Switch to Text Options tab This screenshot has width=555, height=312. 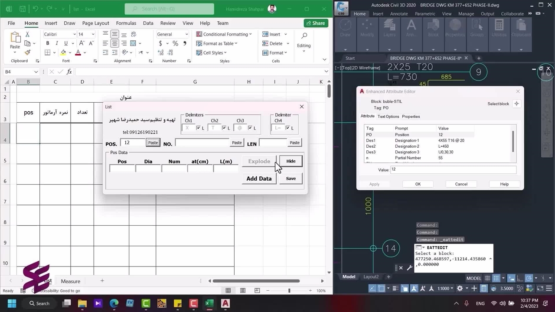[x=388, y=117]
